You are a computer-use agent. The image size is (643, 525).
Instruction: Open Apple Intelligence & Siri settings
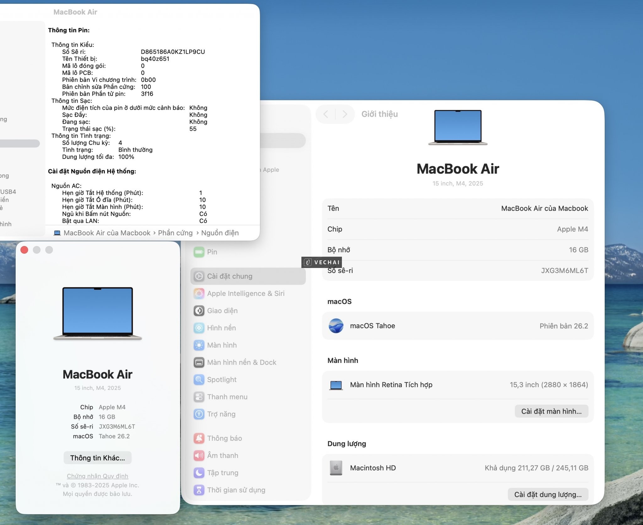(x=199, y=293)
